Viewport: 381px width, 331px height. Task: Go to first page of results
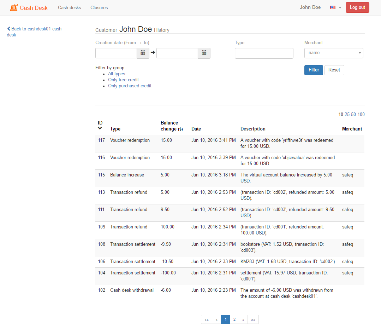[x=207, y=319]
